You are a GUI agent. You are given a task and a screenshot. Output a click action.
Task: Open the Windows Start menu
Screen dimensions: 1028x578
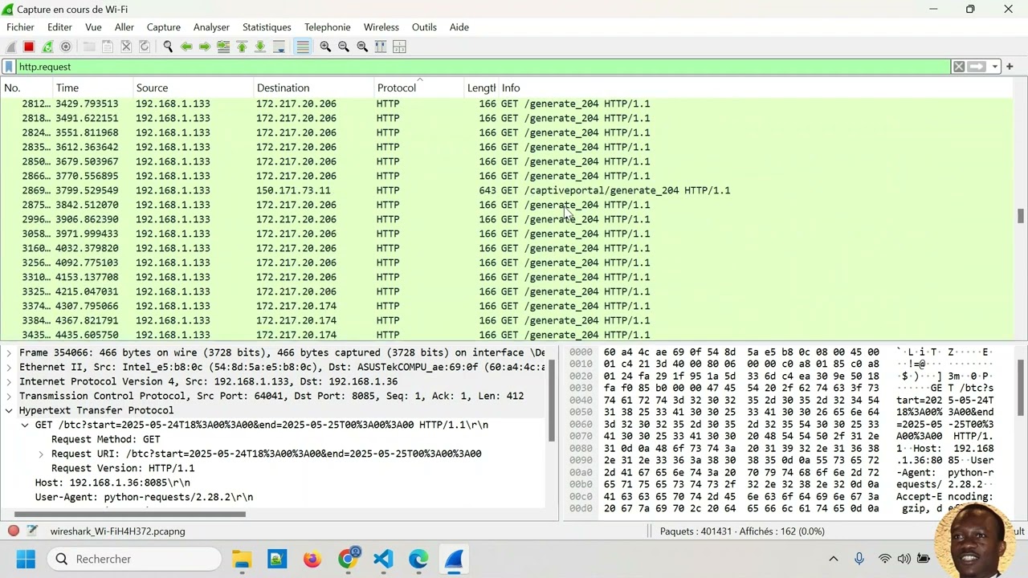coord(26,559)
